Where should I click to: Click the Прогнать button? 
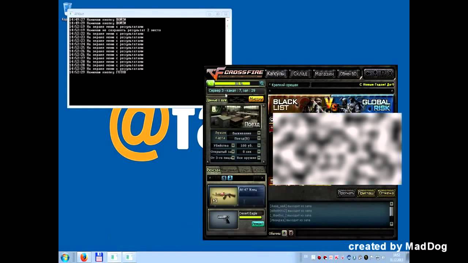tap(346, 193)
